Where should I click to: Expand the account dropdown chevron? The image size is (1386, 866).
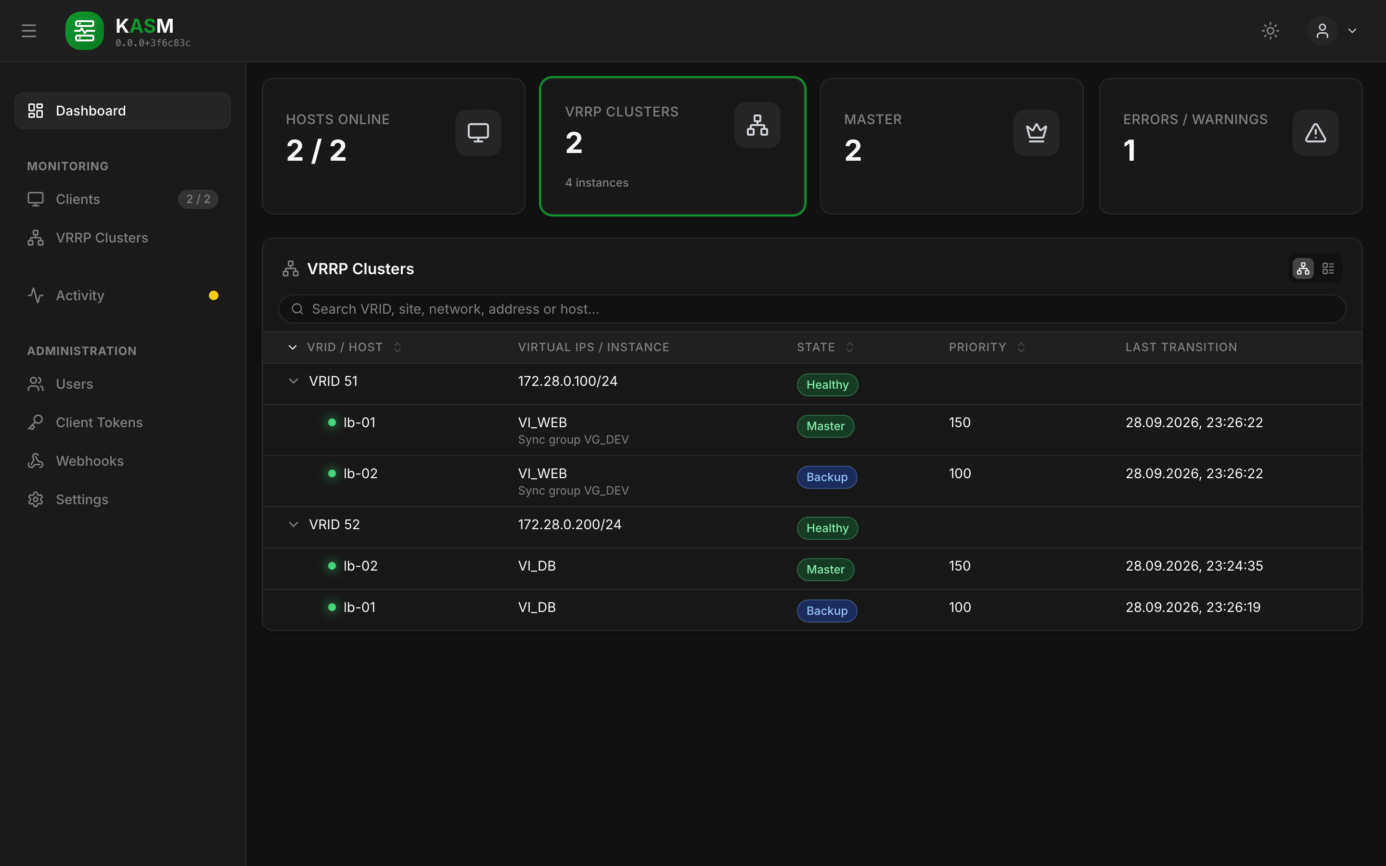pyautogui.click(x=1352, y=31)
